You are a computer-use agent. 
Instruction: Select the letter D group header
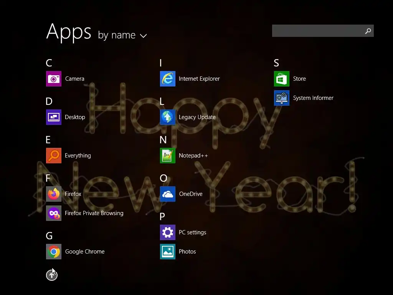pos(49,101)
